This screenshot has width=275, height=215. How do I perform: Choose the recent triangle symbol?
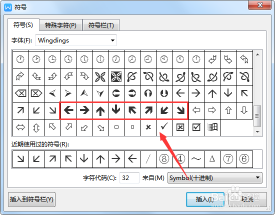(212, 159)
